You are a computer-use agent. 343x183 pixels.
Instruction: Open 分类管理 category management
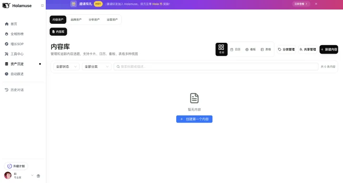(x=286, y=49)
